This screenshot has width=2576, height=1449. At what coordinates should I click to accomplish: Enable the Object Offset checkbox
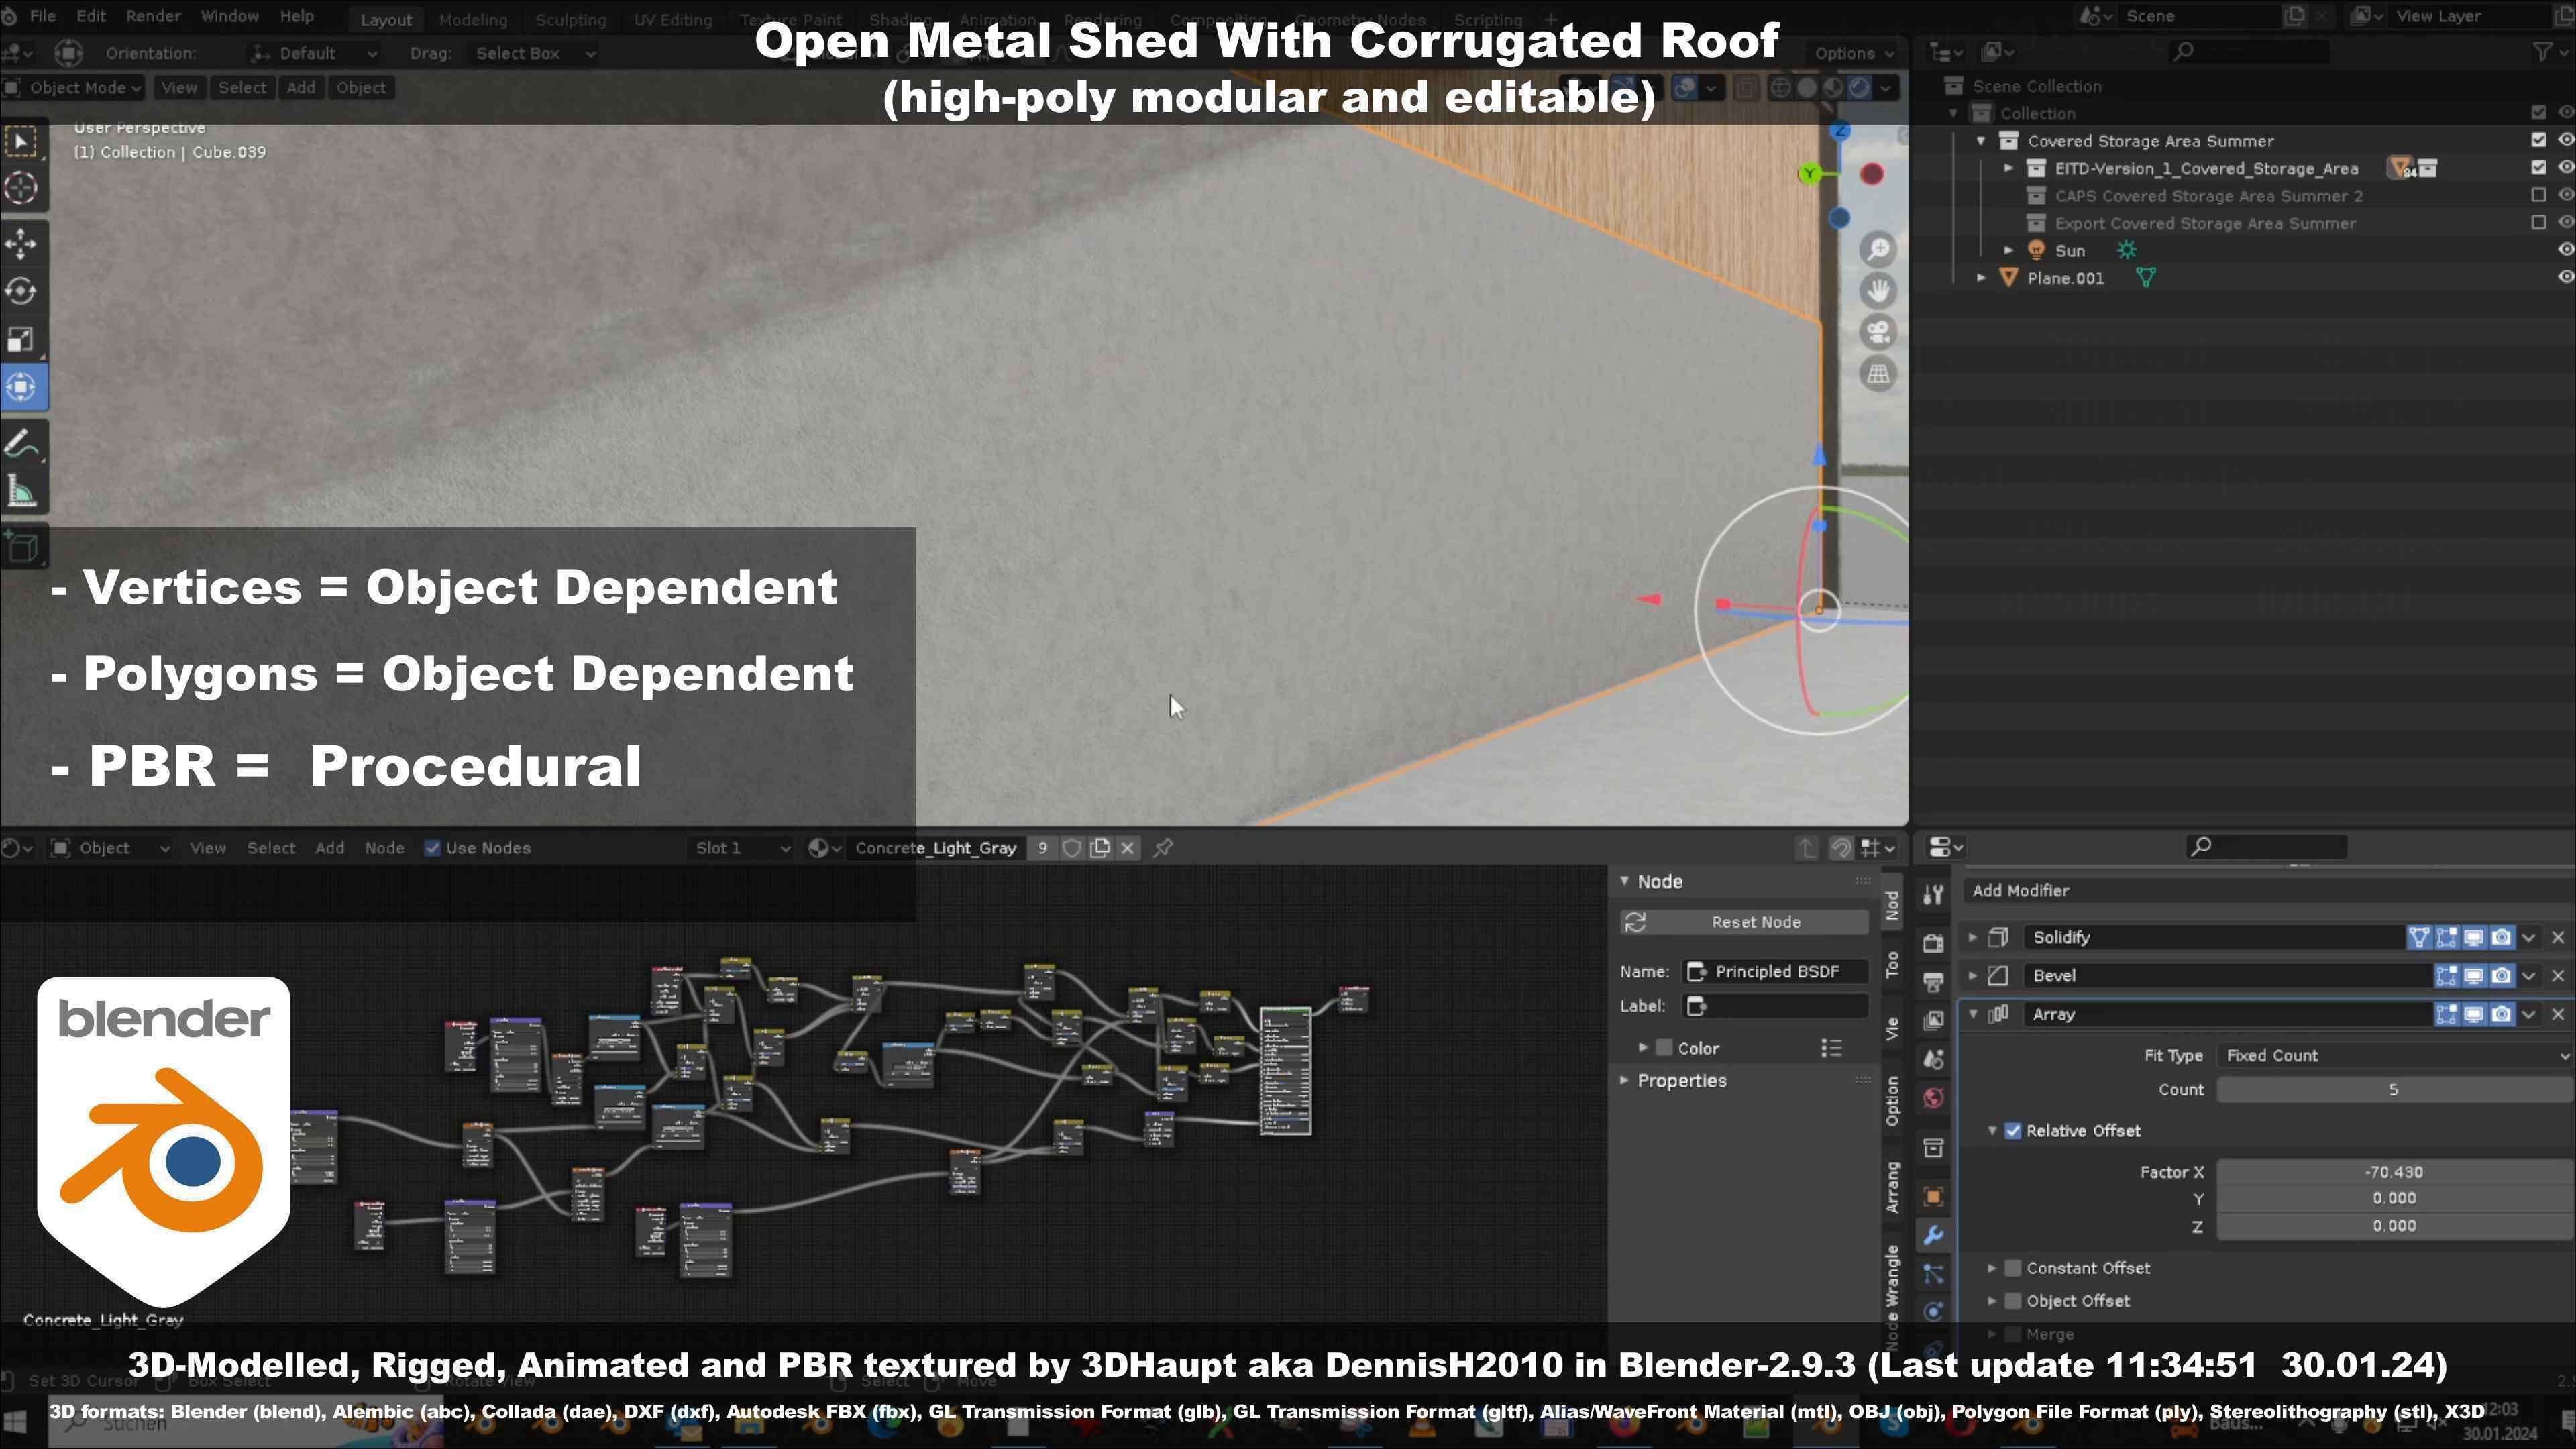[2013, 1301]
